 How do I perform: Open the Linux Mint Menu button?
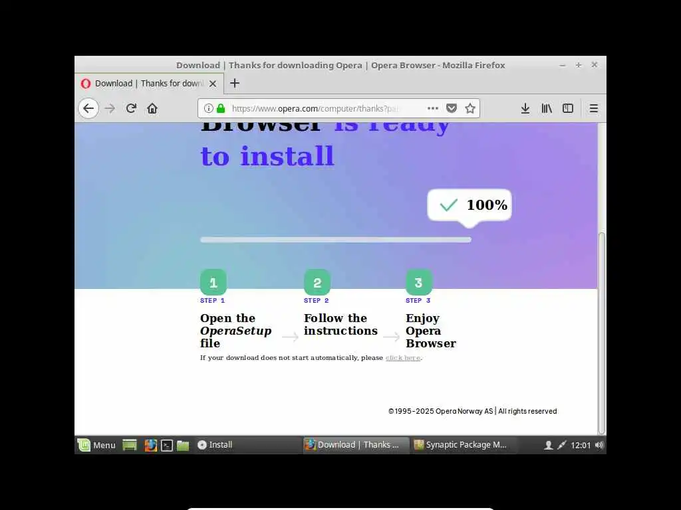click(x=97, y=445)
